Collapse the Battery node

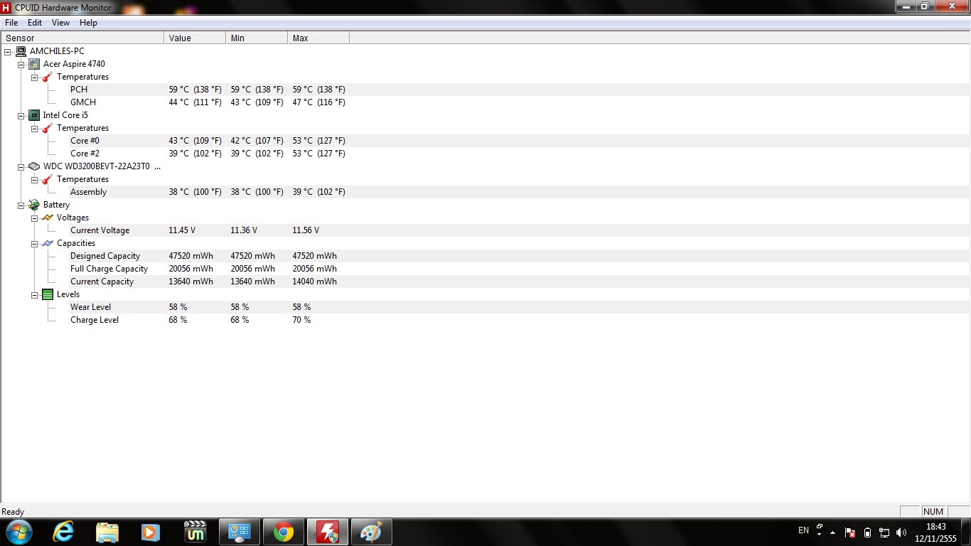[21, 205]
